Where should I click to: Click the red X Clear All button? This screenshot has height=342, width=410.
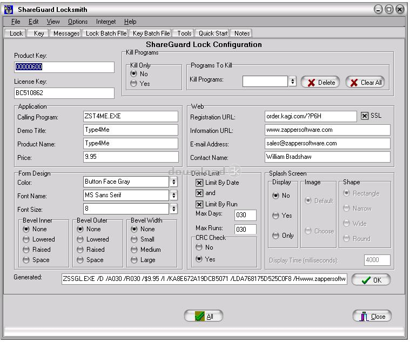[x=365, y=82]
